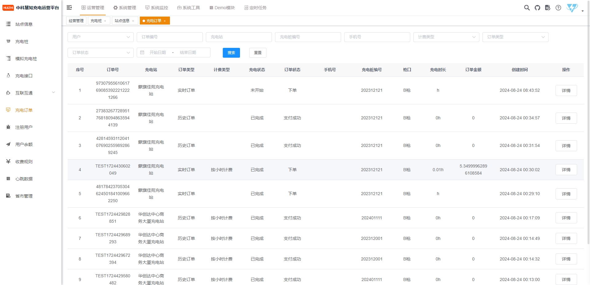Open the 运营管理 top menu
This screenshot has width=590, height=285.
click(92, 8)
